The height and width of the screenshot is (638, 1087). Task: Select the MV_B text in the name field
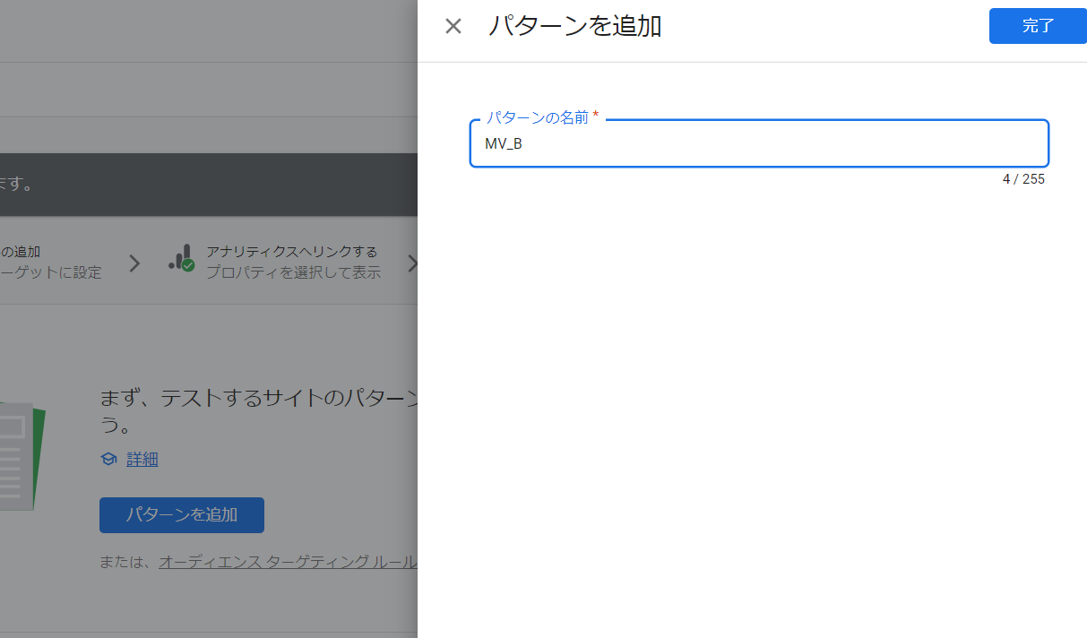505,142
